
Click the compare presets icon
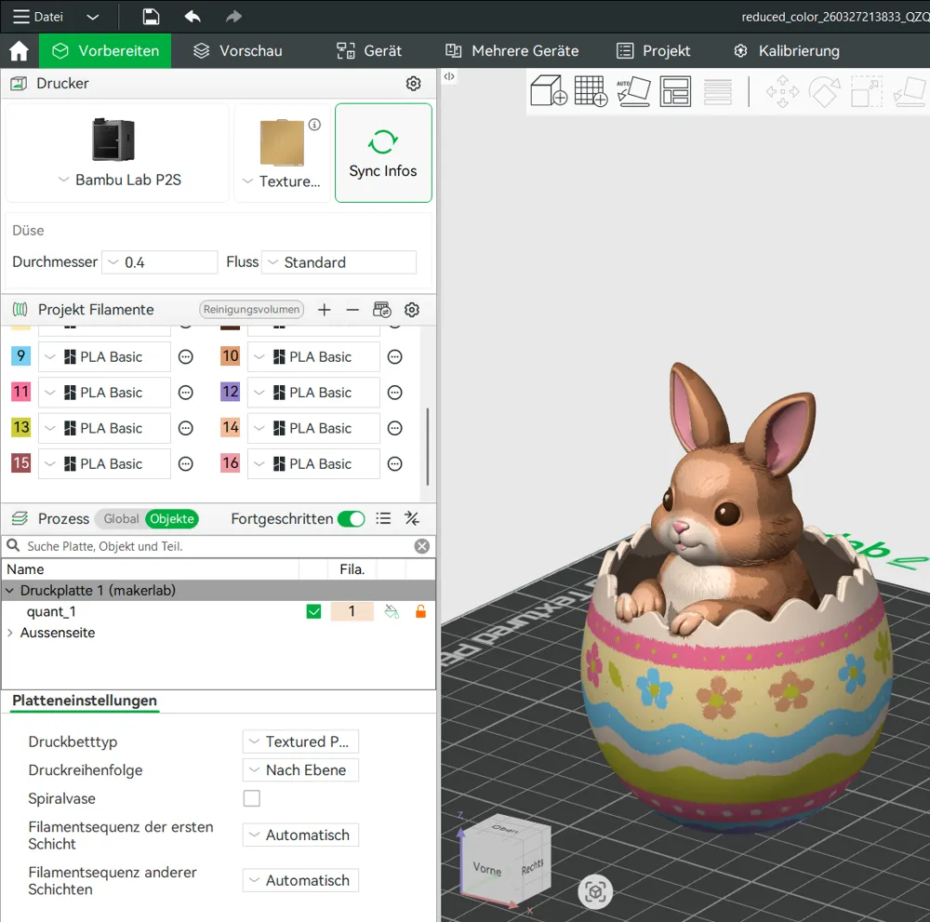pos(412,519)
